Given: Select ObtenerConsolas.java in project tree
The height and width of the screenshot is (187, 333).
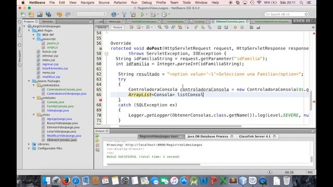Looking at the screenshot, I should click(62, 140).
